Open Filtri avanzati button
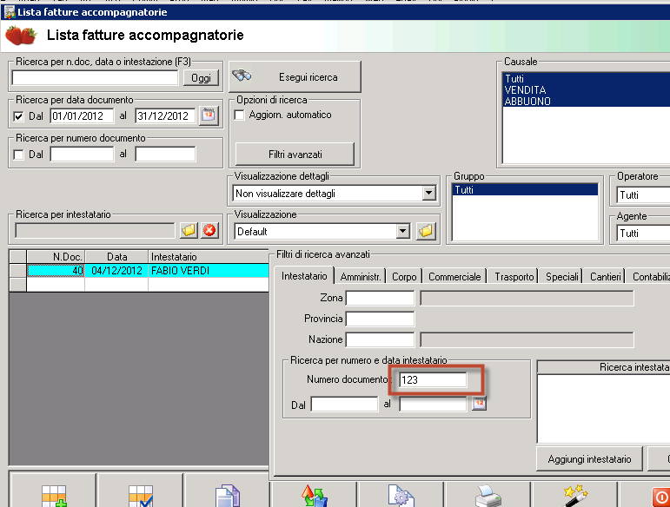The image size is (670, 507). [295, 154]
